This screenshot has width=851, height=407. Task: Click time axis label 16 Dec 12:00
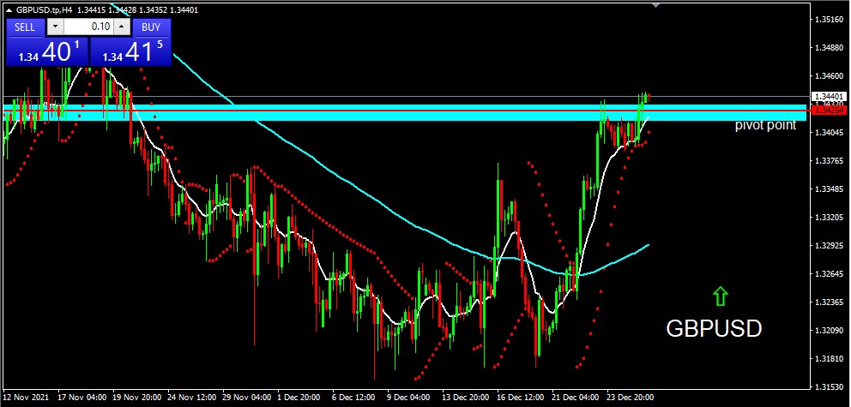(x=520, y=398)
